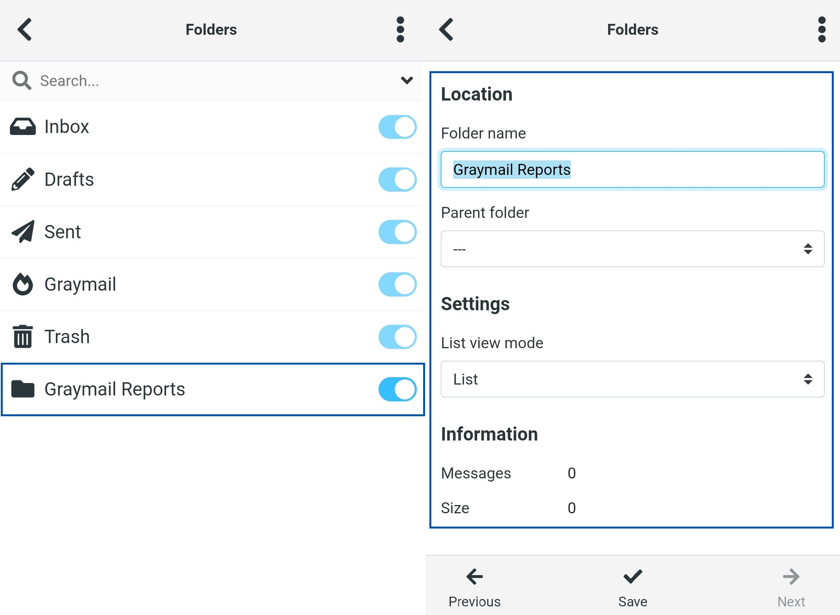Click the Drafts pencil icon
840x615 pixels.
tap(23, 179)
